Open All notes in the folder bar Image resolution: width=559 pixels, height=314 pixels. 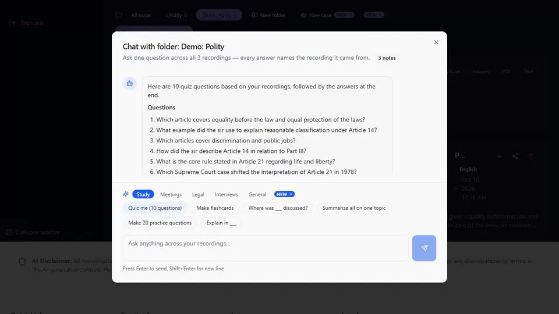point(141,15)
